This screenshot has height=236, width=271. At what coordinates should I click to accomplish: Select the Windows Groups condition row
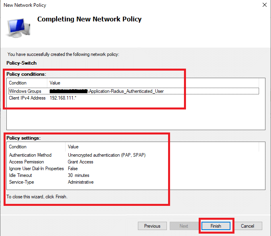pyautogui.click(x=25, y=91)
